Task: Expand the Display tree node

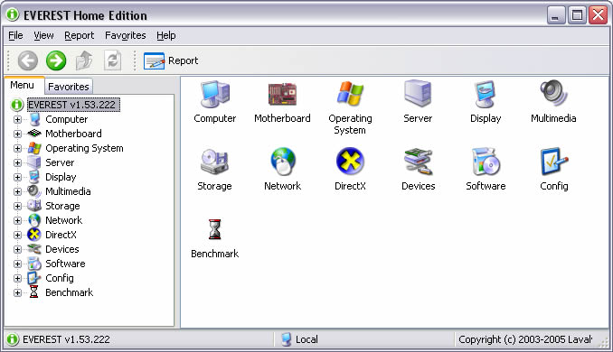Action: click(17, 177)
